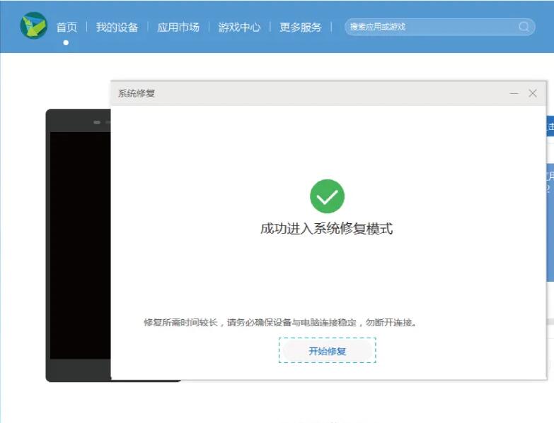Click the repair duration warning text
The height and width of the screenshot is (423, 554).
coord(280,322)
